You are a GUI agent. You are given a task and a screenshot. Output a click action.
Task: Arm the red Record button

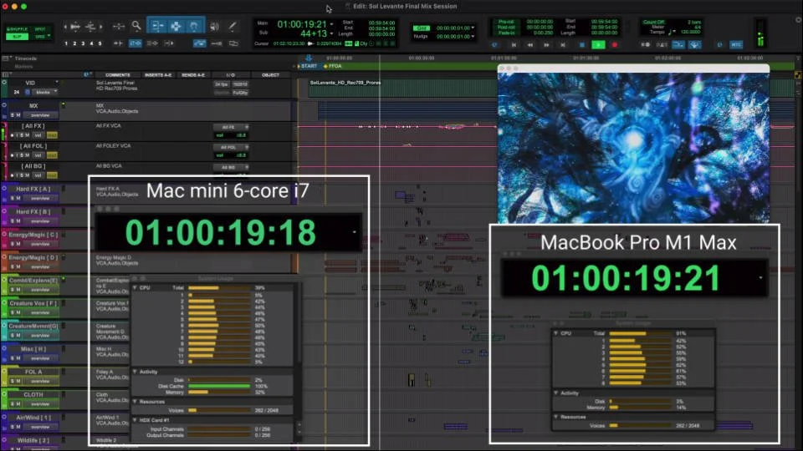point(615,45)
